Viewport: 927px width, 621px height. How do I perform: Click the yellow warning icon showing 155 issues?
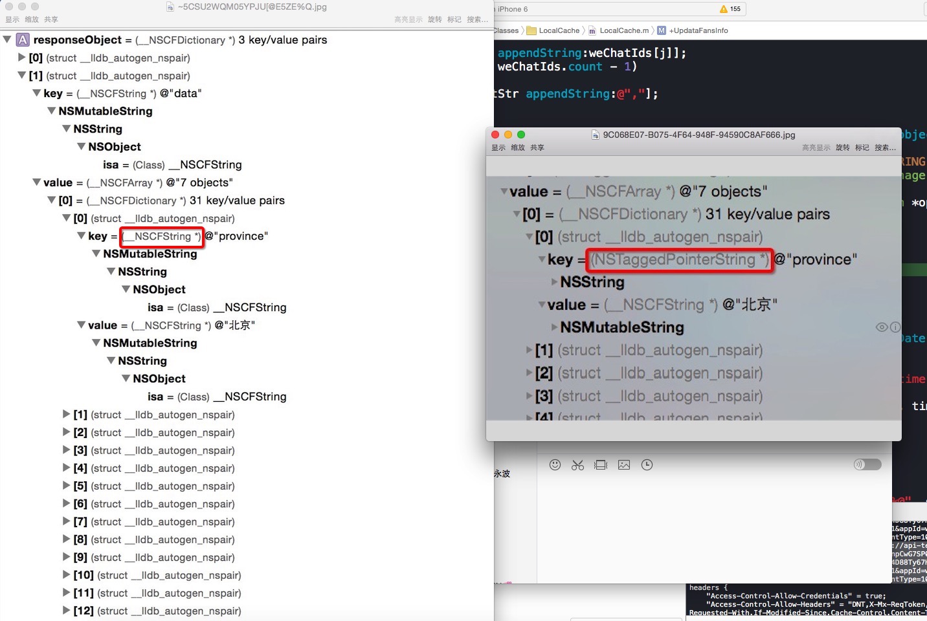[724, 9]
